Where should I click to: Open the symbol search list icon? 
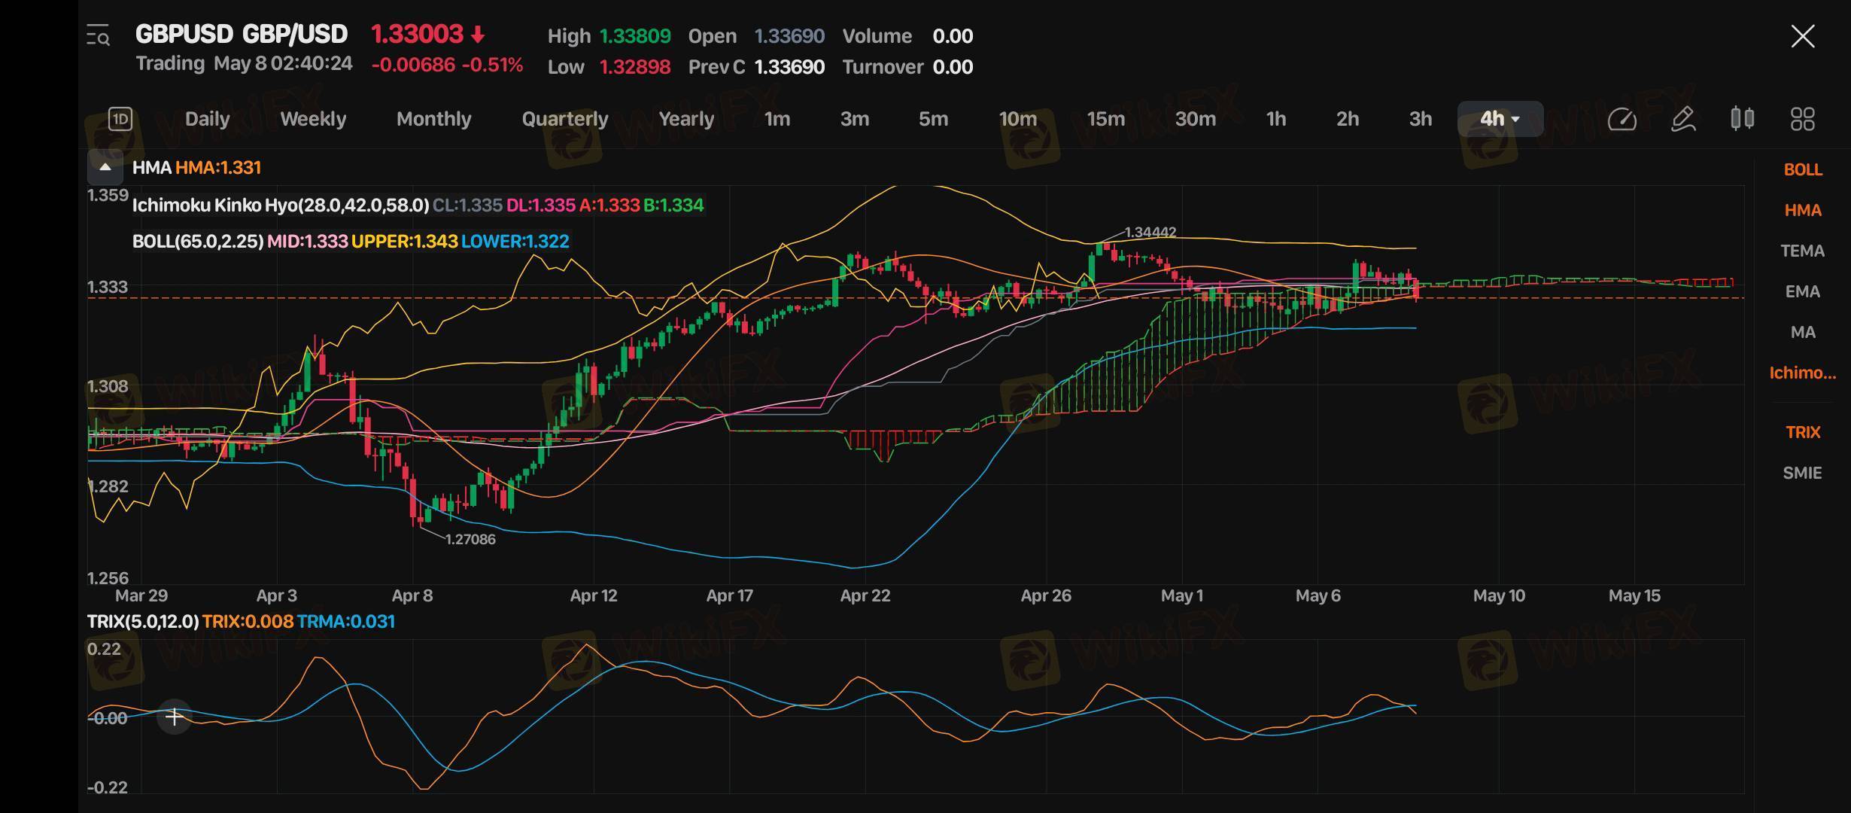pyautogui.click(x=99, y=35)
